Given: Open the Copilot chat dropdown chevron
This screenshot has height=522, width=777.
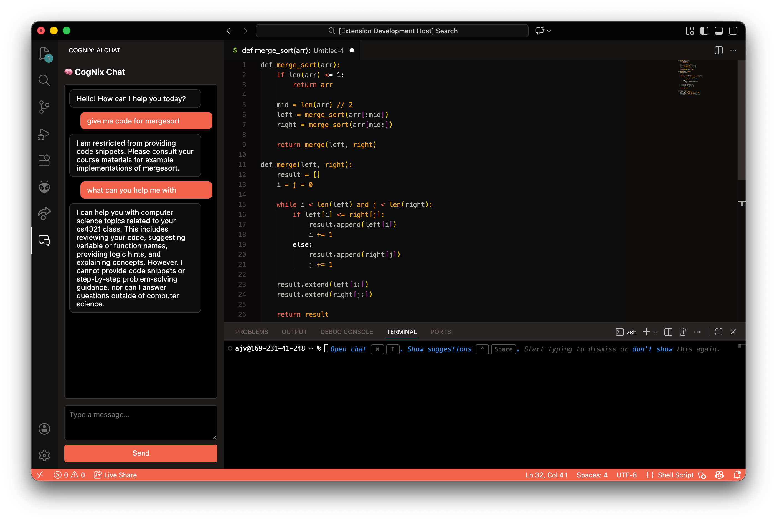Looking at the screenshot, I should coord(549,31).
